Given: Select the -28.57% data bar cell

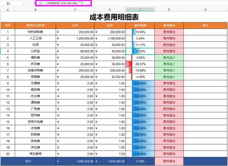Looking at the screenshot, I should click(140, 64).
